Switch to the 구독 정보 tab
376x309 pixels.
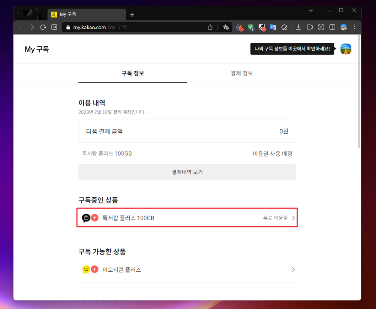pos(133,73)
